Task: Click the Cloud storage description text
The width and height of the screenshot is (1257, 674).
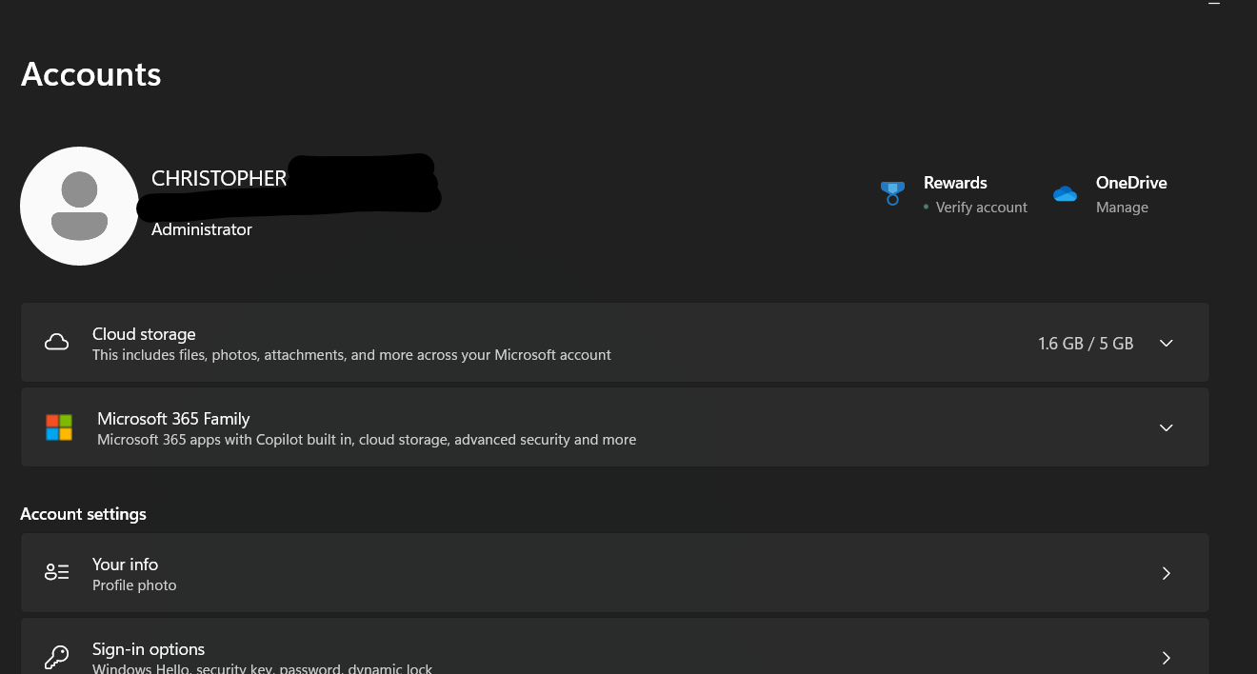Action: coord(351,355)
